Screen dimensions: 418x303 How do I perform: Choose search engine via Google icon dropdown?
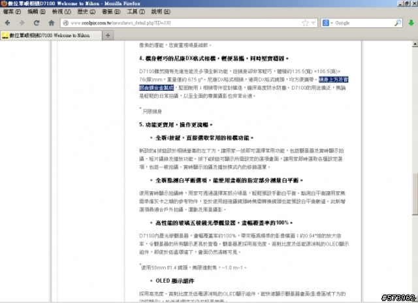328,23
